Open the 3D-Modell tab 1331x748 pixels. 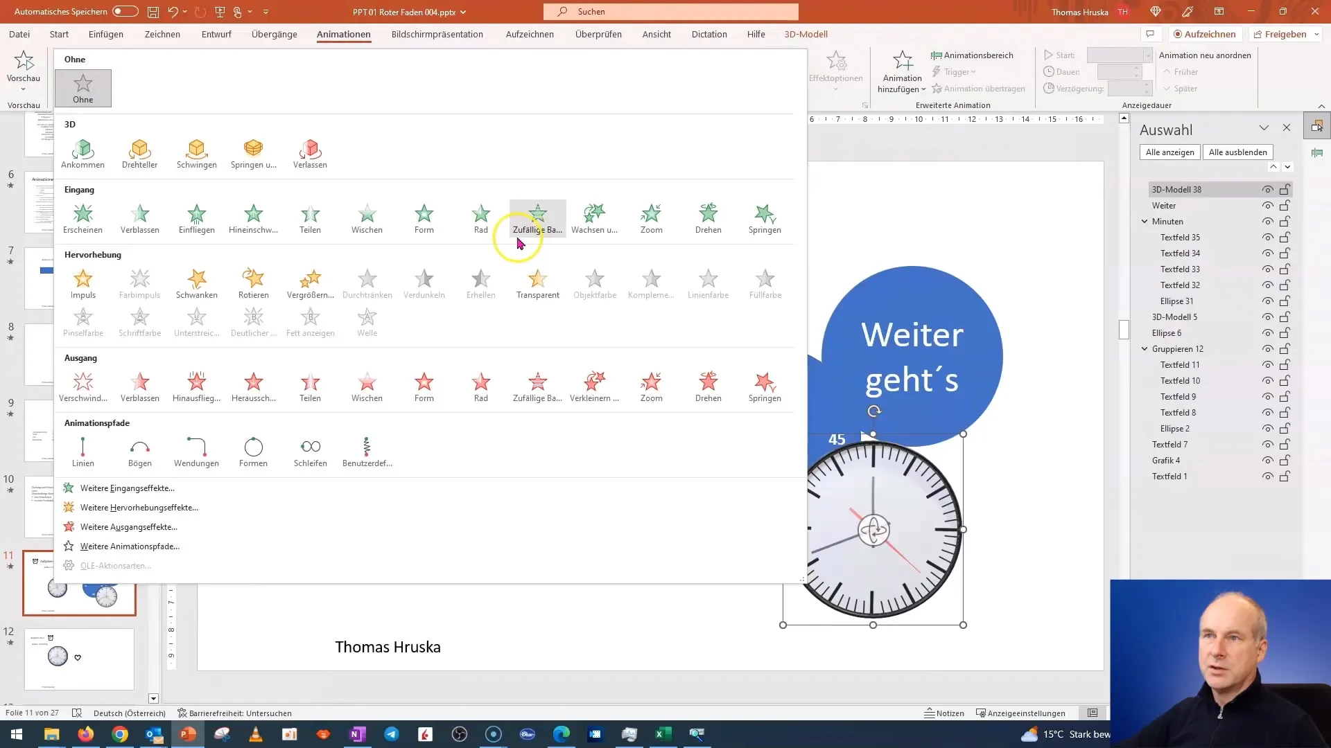pyautogui.click(x=806, y=35)
